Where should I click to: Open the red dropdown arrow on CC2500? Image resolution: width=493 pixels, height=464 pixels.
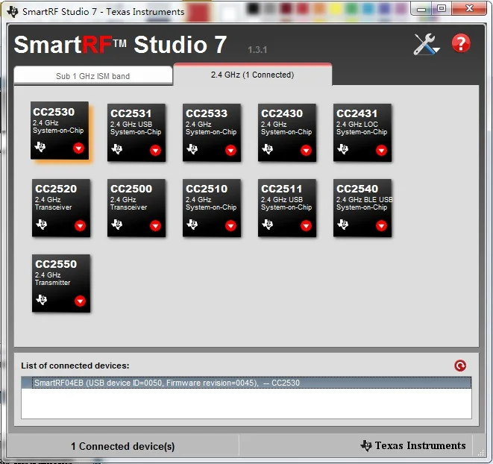point(155,225)
